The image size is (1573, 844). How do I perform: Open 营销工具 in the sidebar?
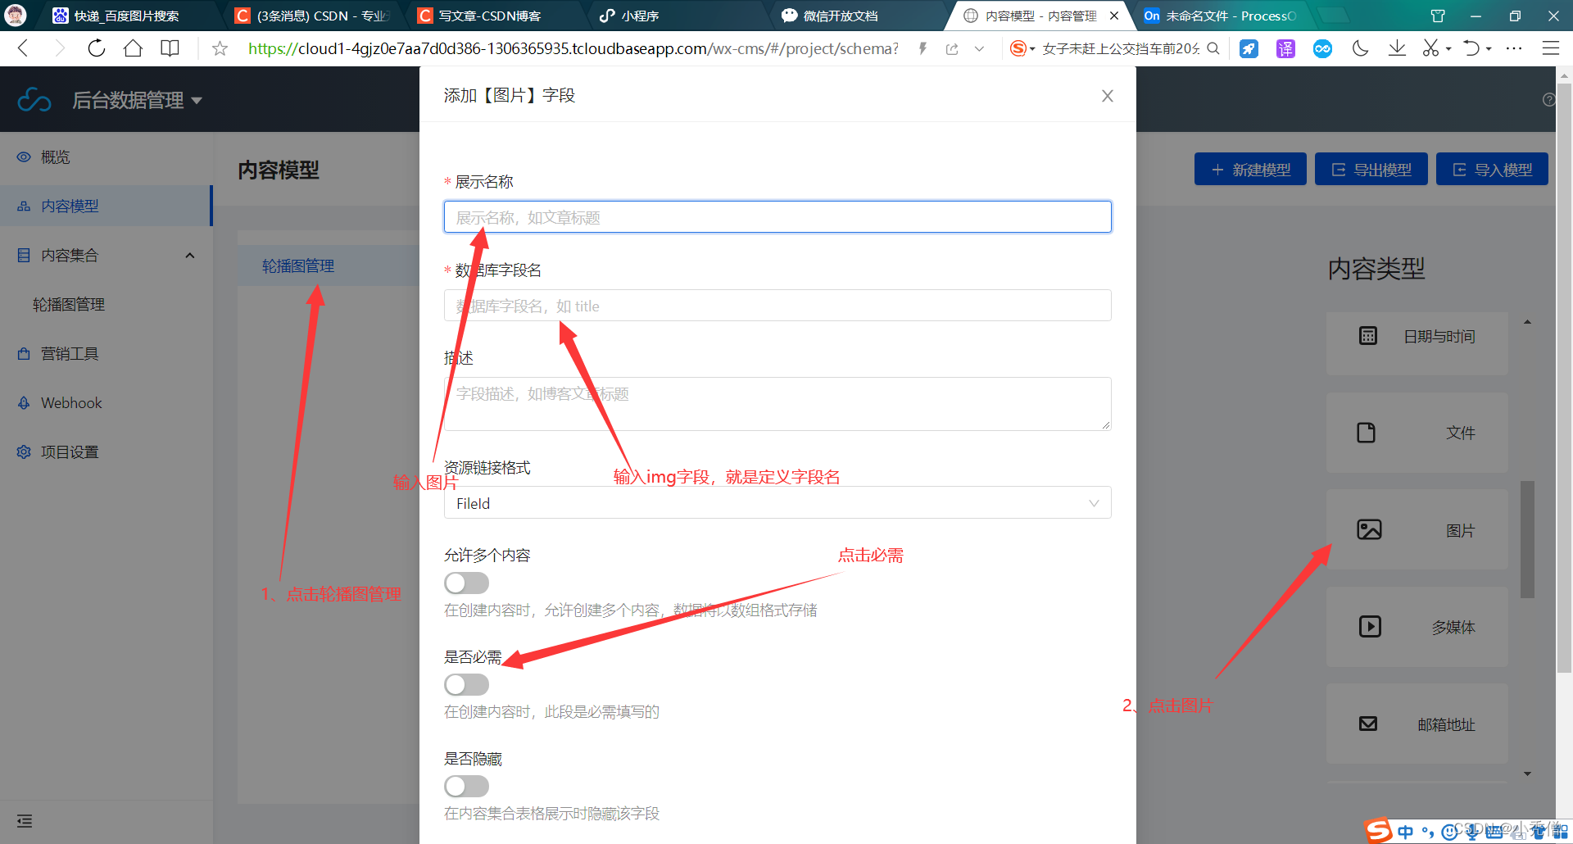107,354
